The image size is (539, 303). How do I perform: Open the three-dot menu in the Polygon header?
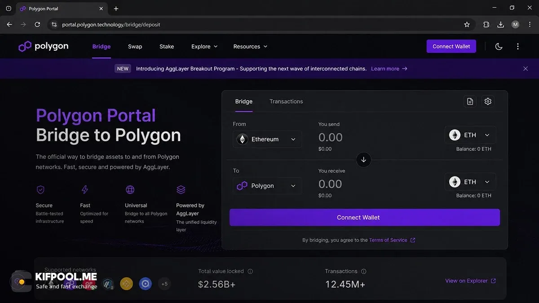(518, 46)
